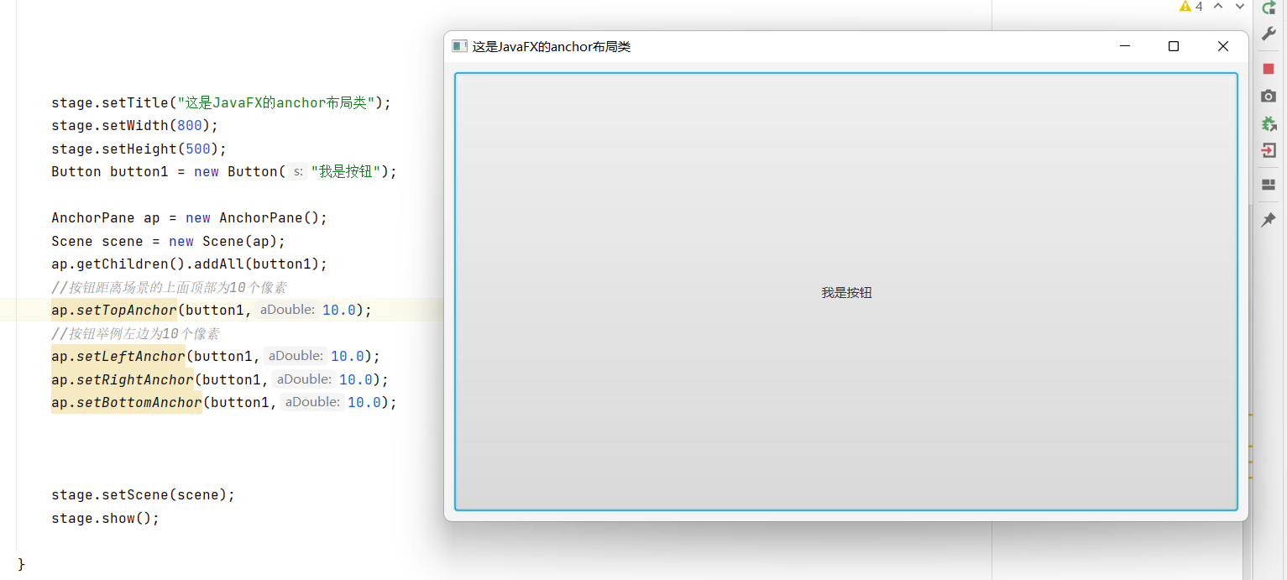1287x580 pixels.
Task: Click the restore layout icon in the toolbar
Action: click(x=1269, y=185)
